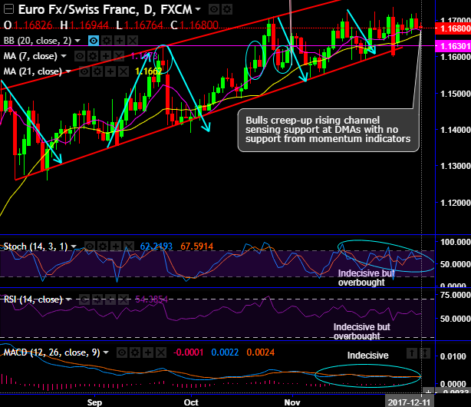
Task: Click the plus icon for MA (7, close)
Action: (x=105, y=56)
